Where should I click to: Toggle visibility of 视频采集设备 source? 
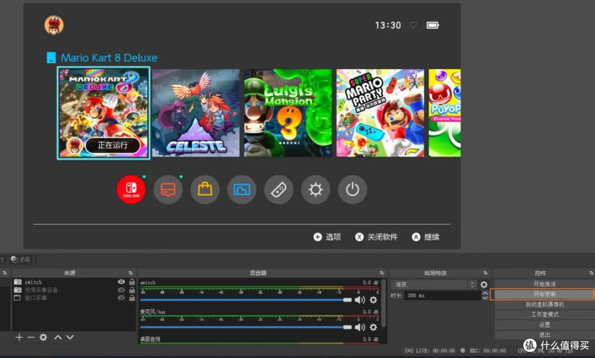pos(121,290)
